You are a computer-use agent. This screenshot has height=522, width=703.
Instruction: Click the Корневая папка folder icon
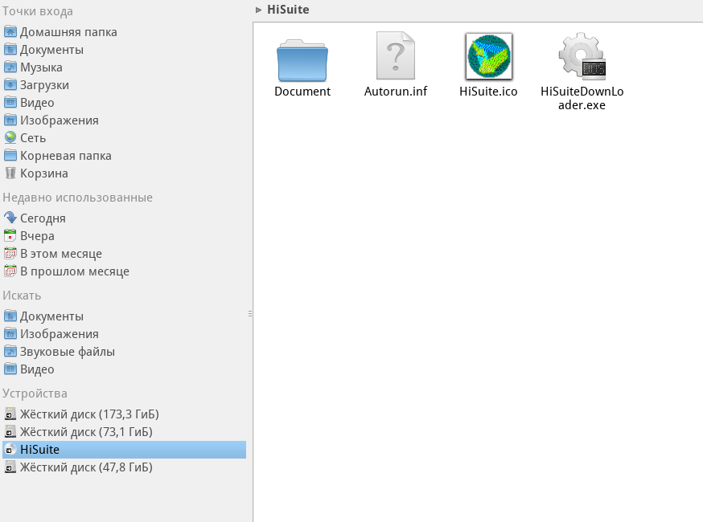click(10, 156)
